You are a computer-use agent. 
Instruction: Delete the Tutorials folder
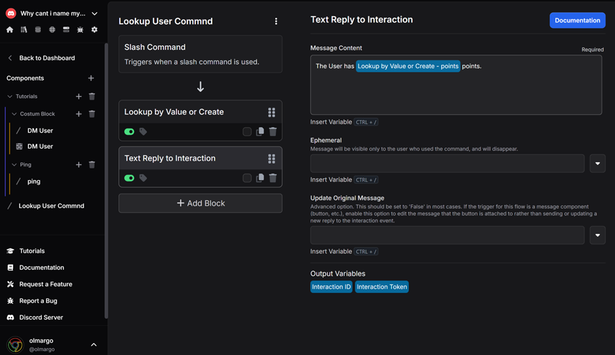pos(92,96)
